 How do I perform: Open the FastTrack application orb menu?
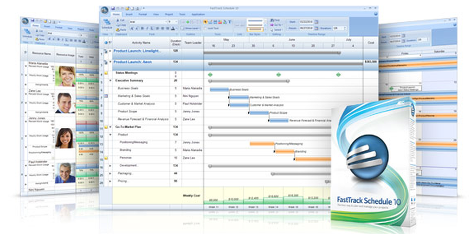(105, 10)
